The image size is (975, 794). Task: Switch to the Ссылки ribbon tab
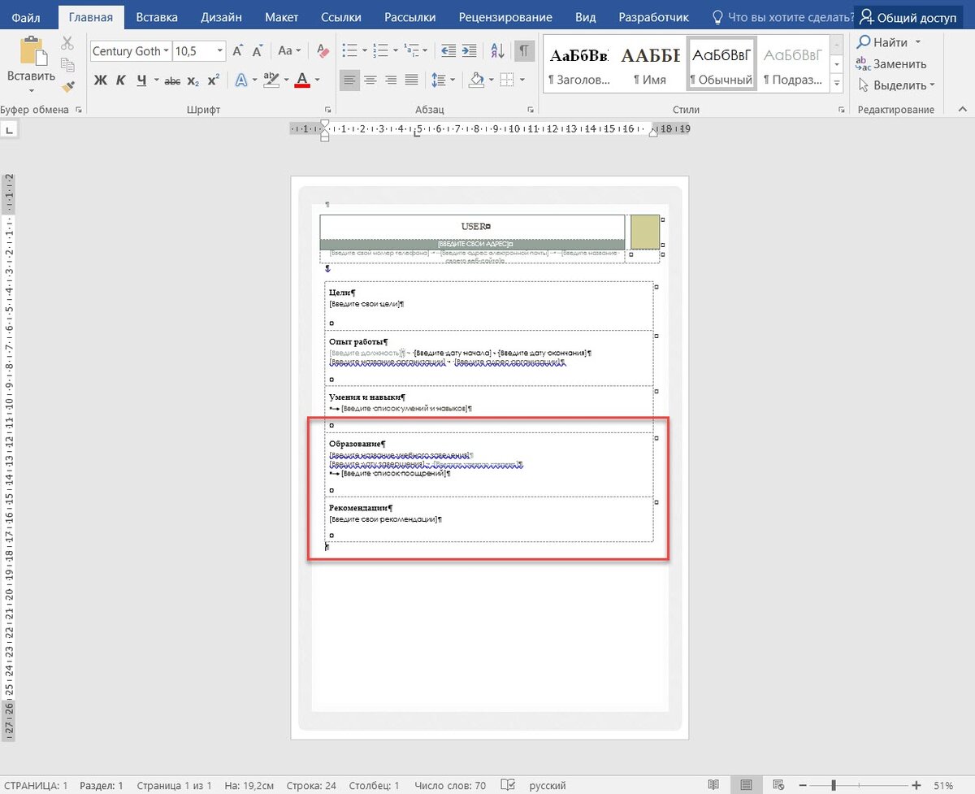coord(341,17)
